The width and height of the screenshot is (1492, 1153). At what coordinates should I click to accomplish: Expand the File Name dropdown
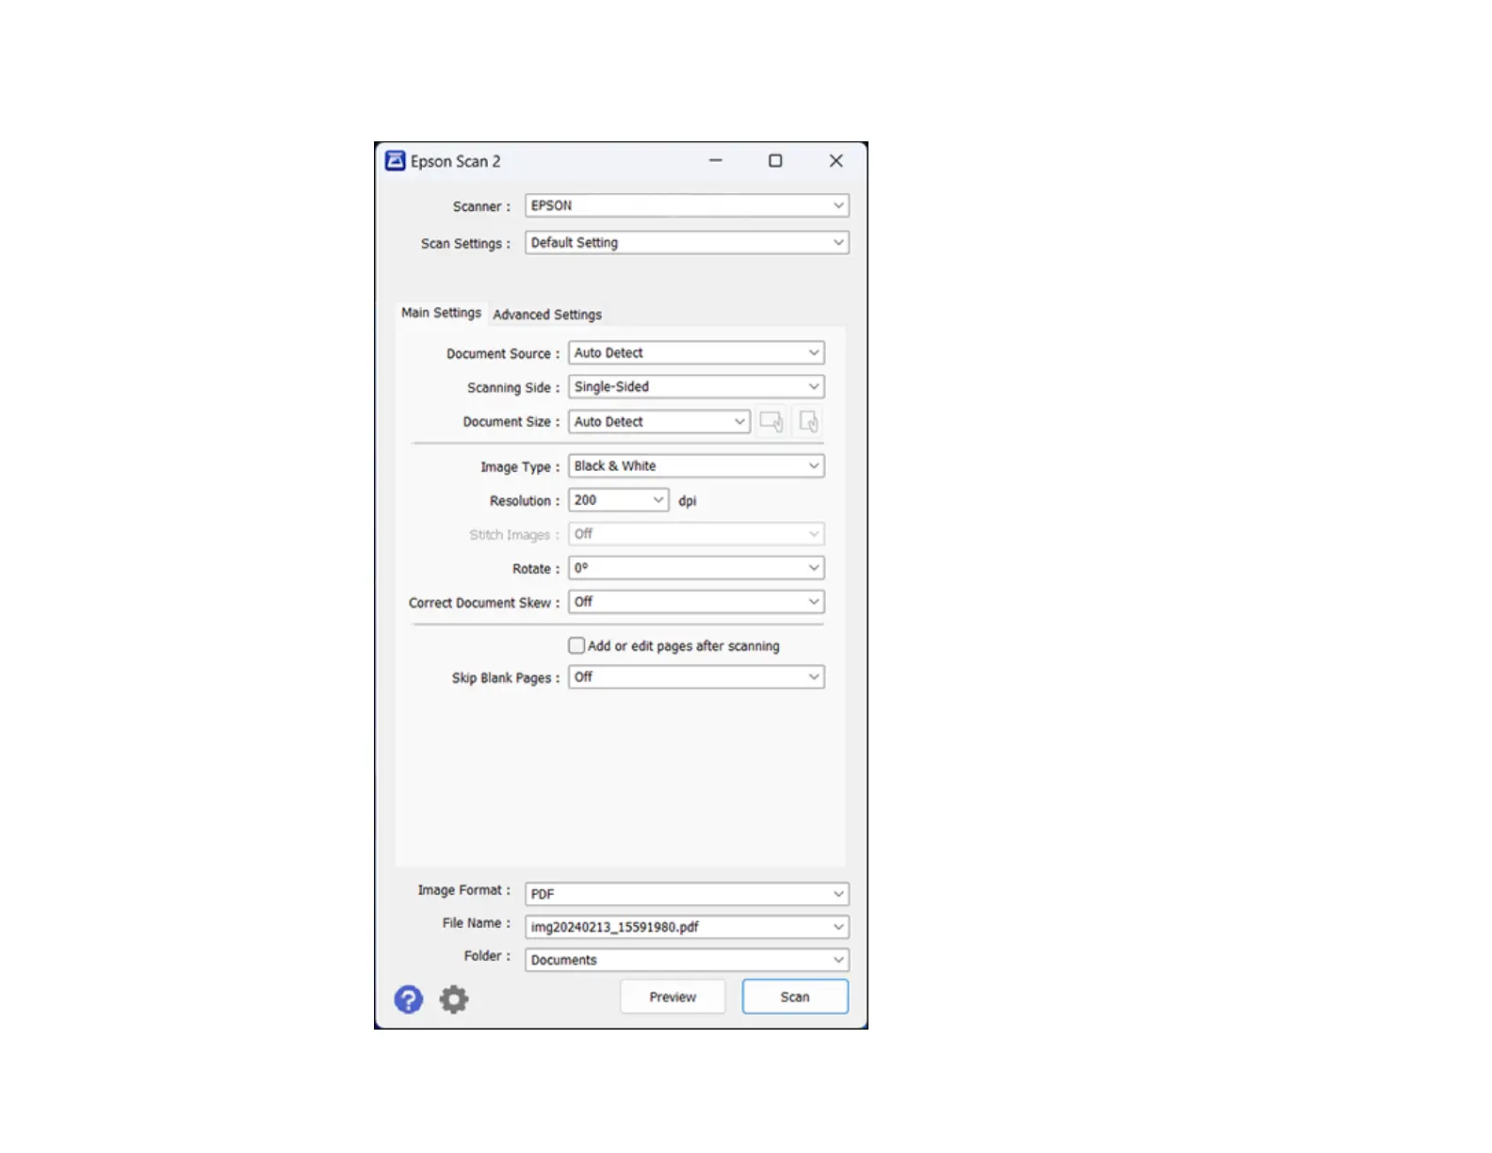[687, 926]
